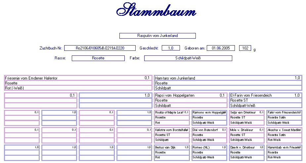
Task: Select the Geschlecht field showing 1,0
Action: pyautogui.click(x=171, y=48)
